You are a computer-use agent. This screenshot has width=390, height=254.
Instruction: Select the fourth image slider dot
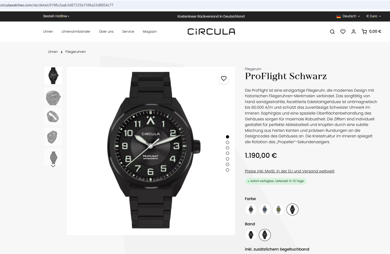pos(228,153)
